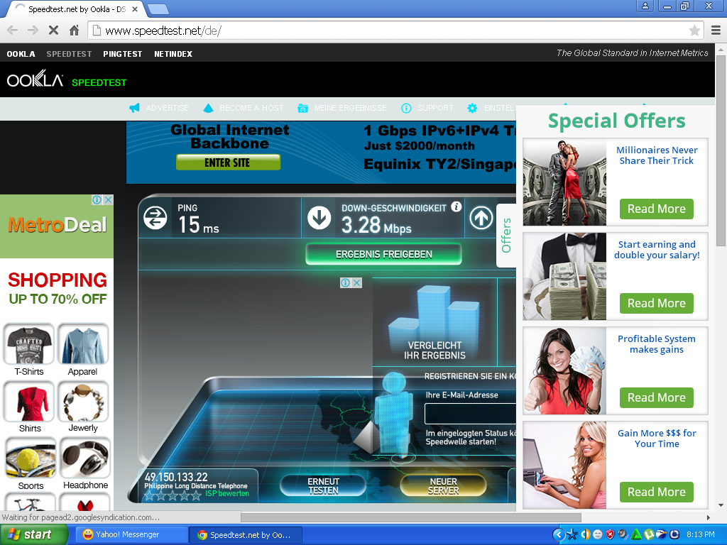Open the Chrome hamburger menu
The height and width of the screenshot is (545, 727).
(716, 31)
